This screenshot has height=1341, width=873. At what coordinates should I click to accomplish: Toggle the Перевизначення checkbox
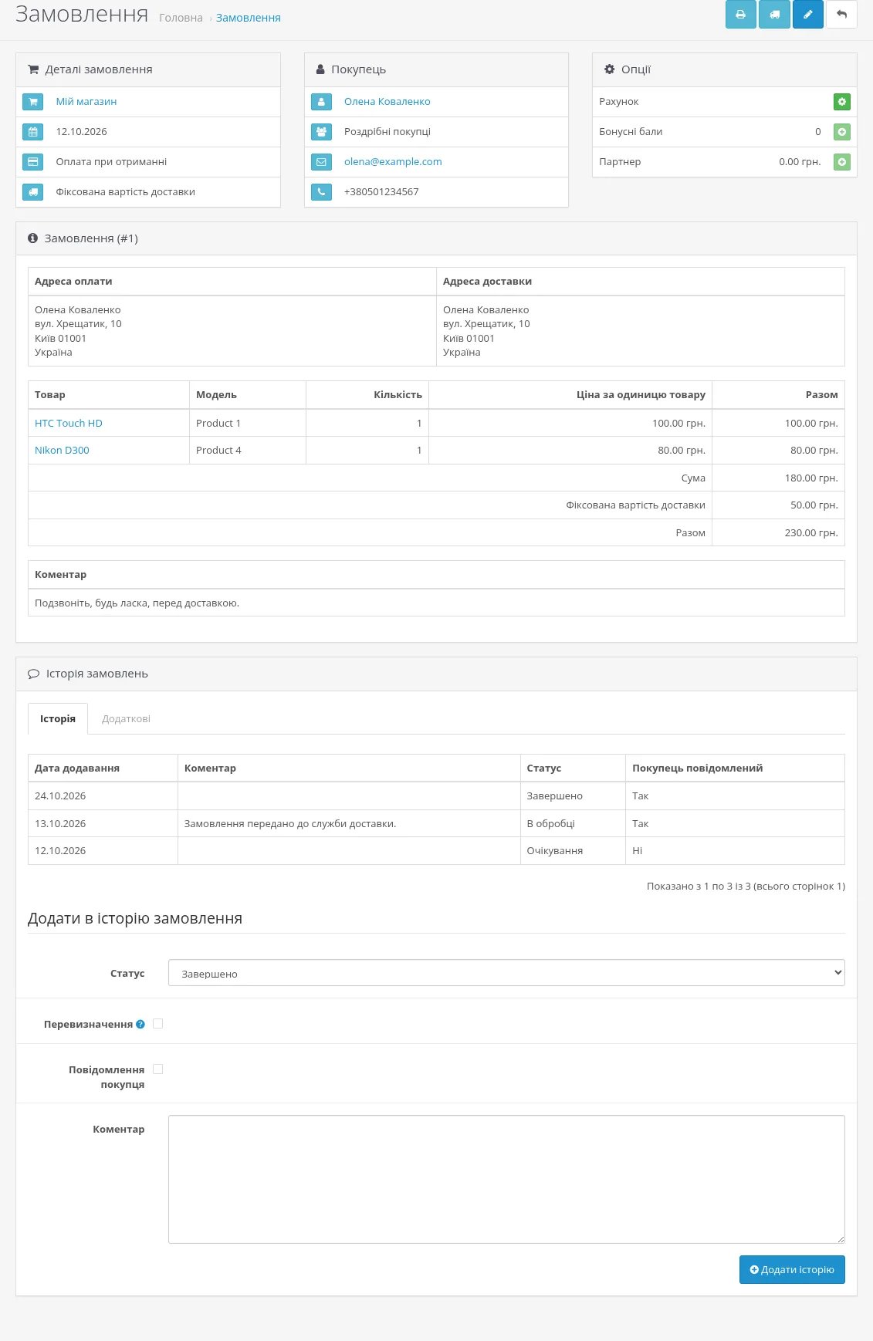[x=158, y=1024]
